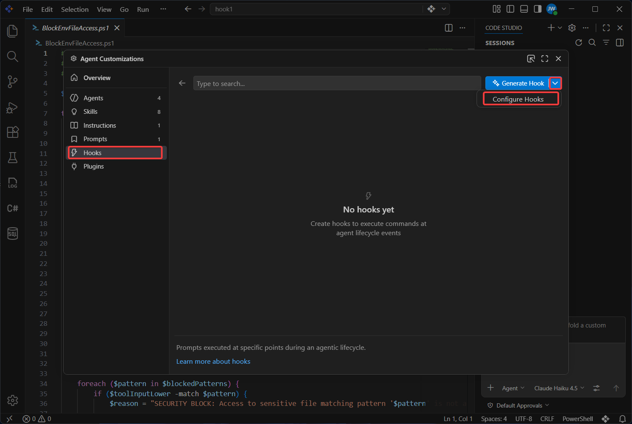Open the C# activity bar icon
The height and width of the screenshot is (424, 632).
pos(13,208)
